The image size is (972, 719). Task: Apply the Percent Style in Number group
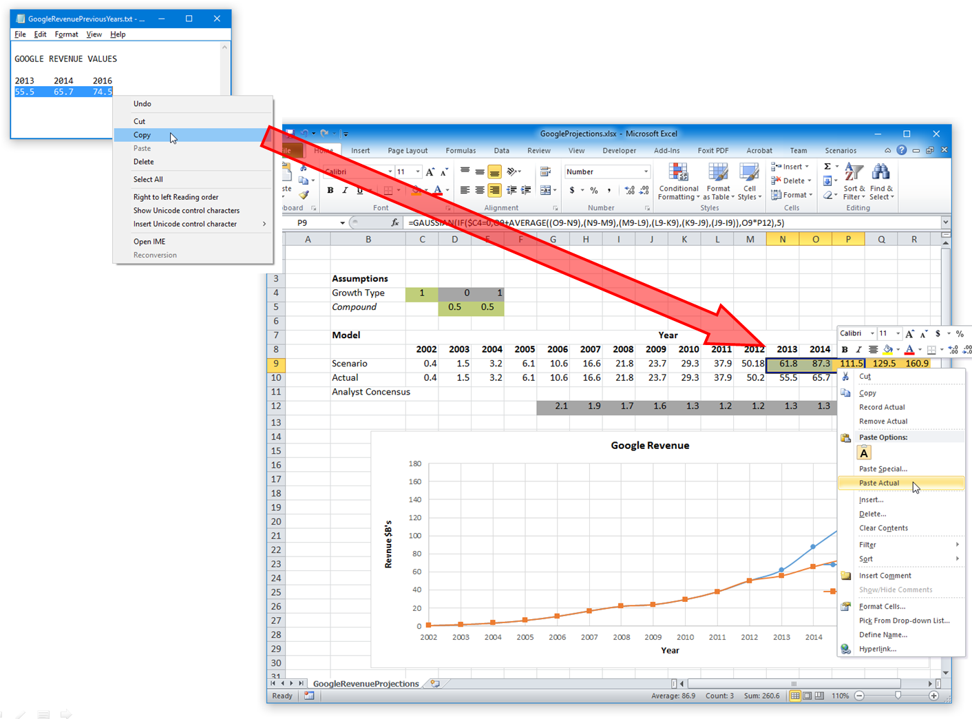[x=593, y=190]
